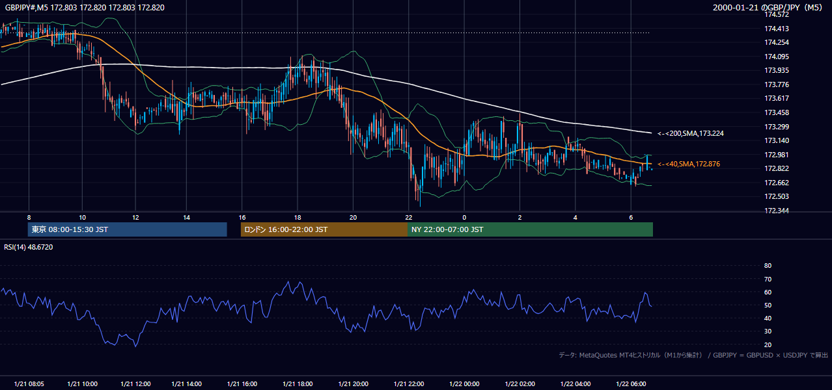Click the 40 SMA 172.876 label
The image size is (832, 390).
coord(689,164)
